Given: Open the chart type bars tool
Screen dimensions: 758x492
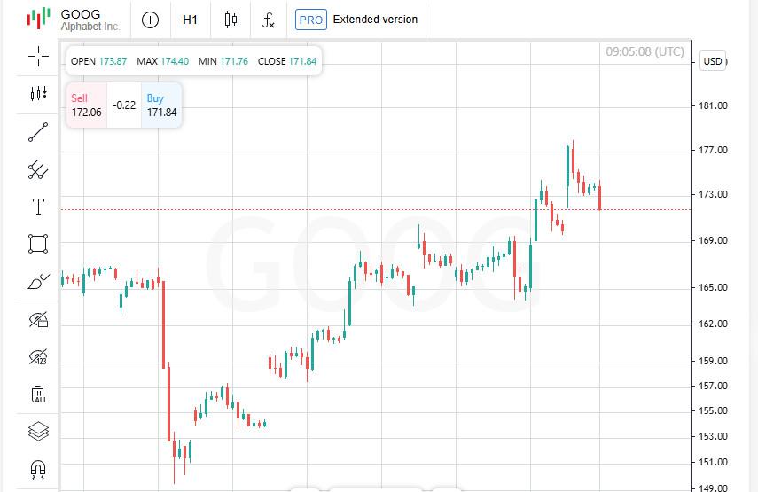Looking at the screenshot, I should click(x=38, y=93).
